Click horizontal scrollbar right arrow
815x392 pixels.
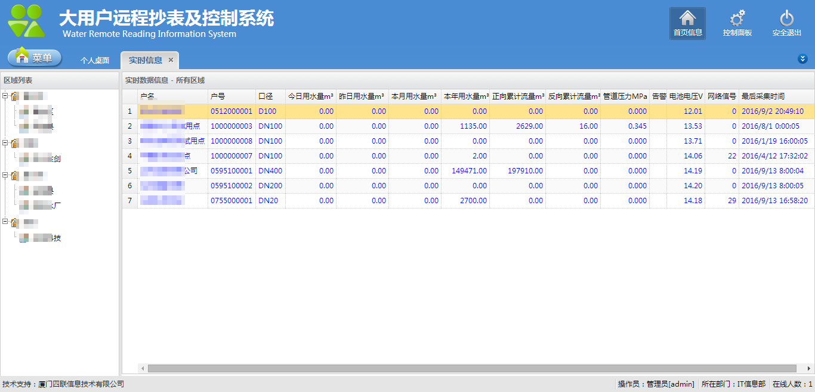[810, 368]
